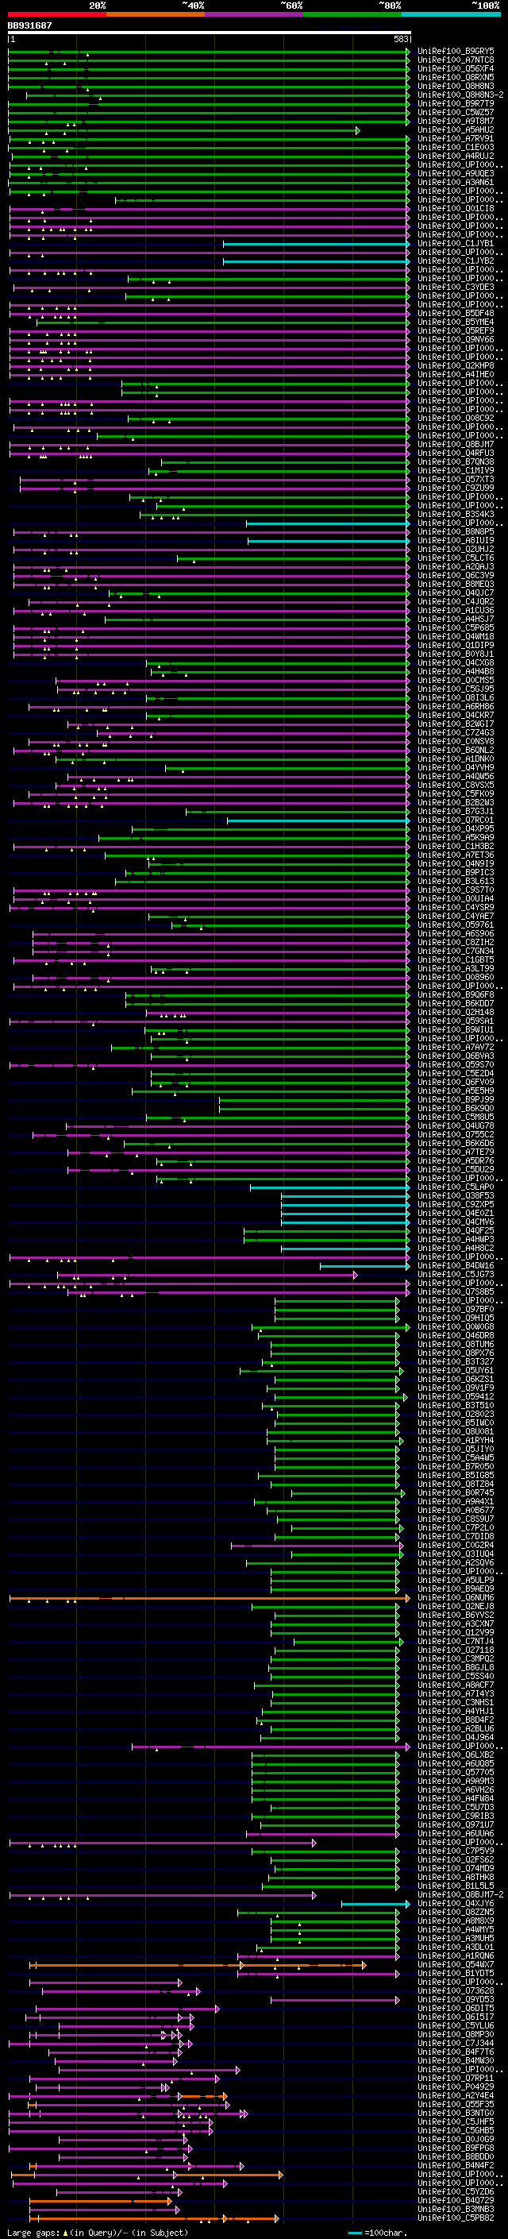Select the UniRef100_Q8RXN5 label
Image resolution: width=508 pixels, height=2239 pixels.
tap(456, 77)
